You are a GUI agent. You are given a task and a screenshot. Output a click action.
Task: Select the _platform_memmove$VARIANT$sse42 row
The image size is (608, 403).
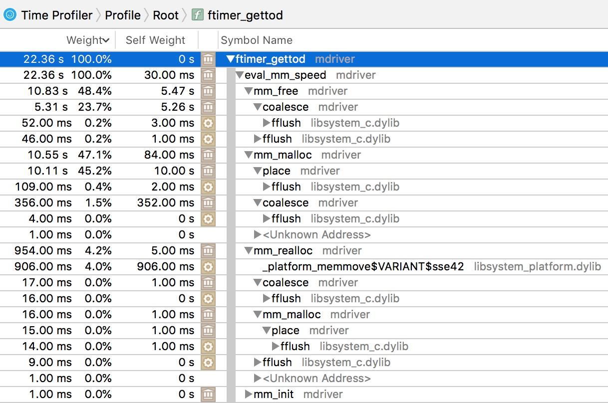(363, 267)
